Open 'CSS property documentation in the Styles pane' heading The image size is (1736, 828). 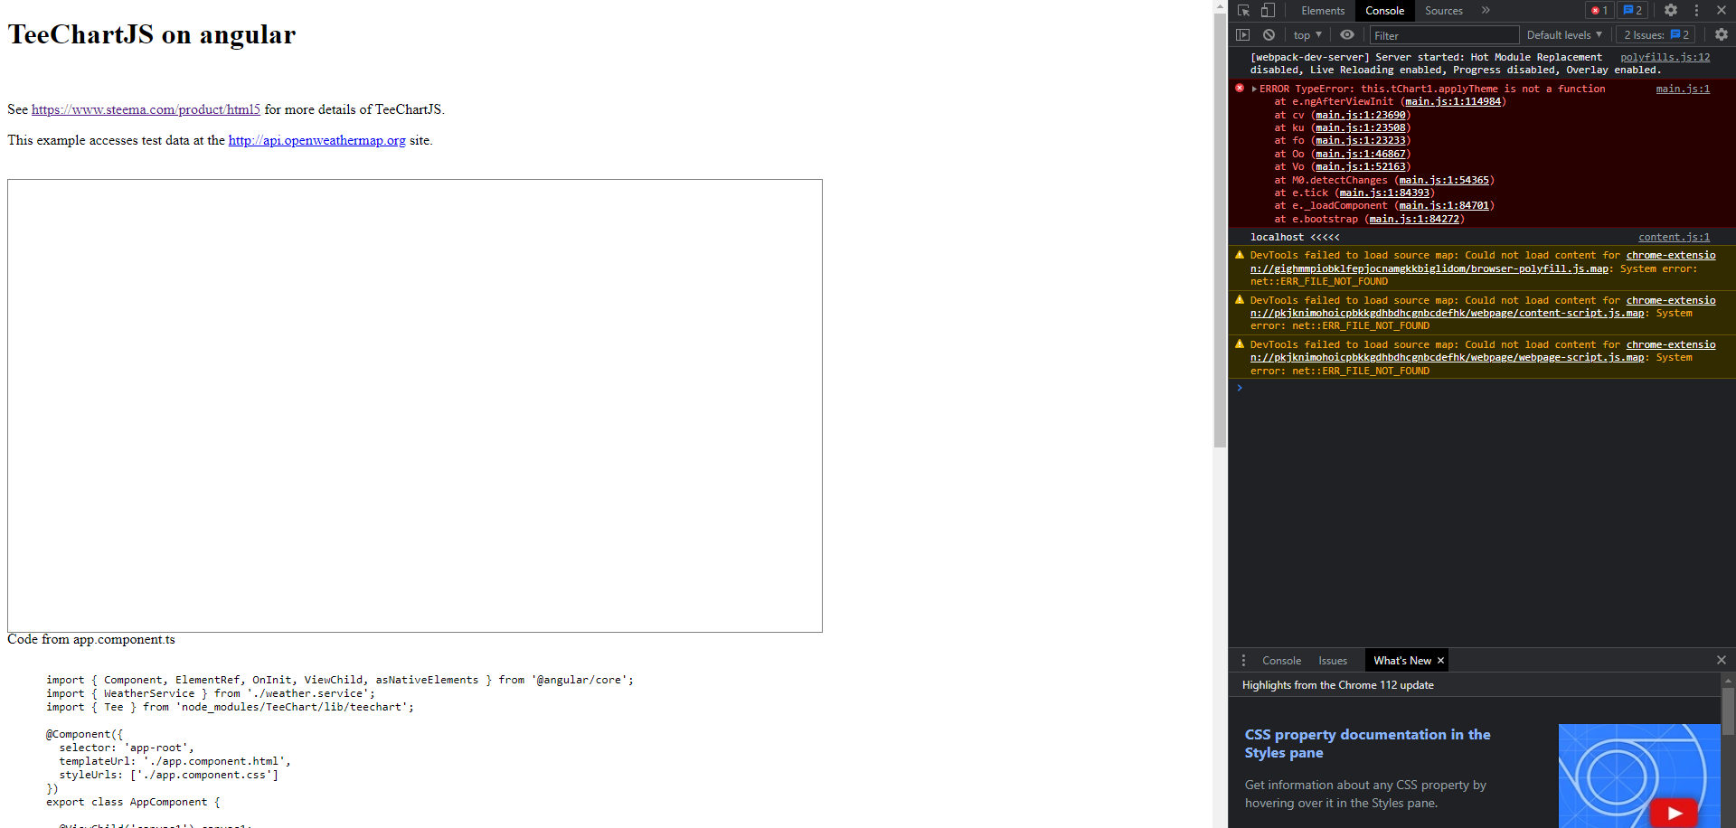(x=1367, y=743)
